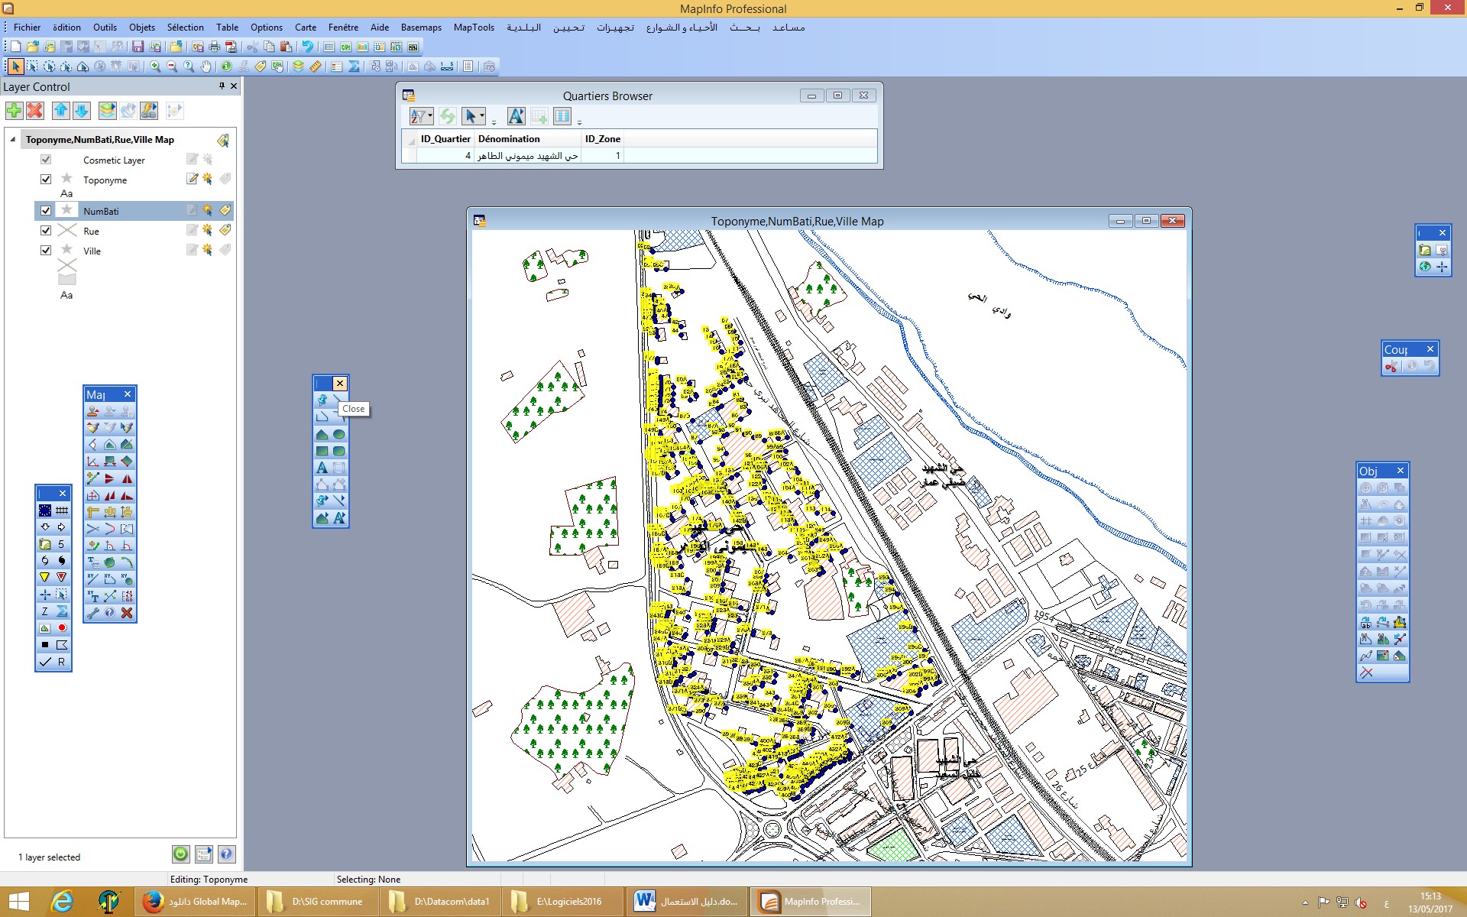The height and width of the screenshot is (917, 1467).
Task: Disable the Cosmetic Layer checkbox
Action: tap(46, 160)
